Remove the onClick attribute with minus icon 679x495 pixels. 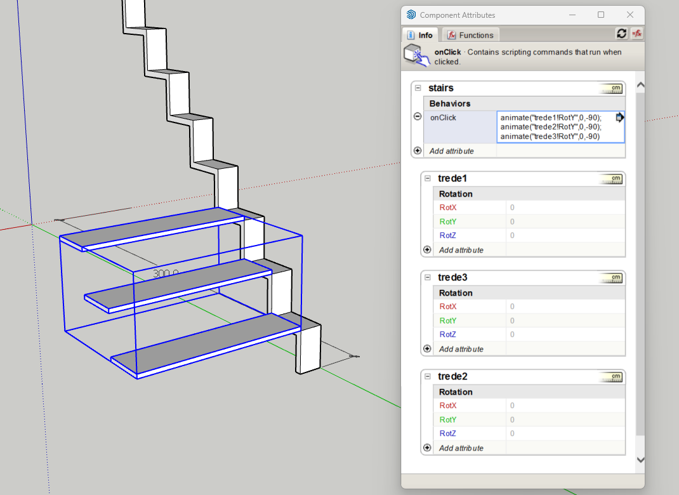coord(418,117)
